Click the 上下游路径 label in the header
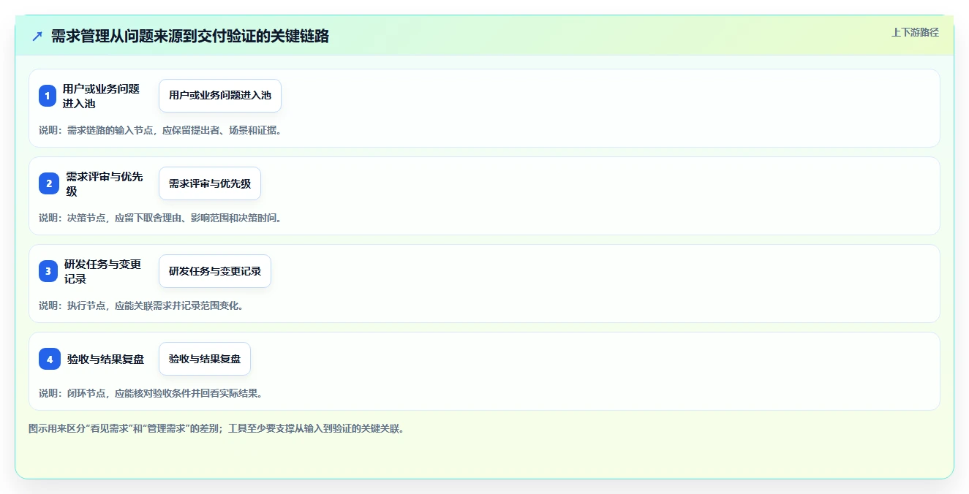969x494 pixels. (915, 32)
